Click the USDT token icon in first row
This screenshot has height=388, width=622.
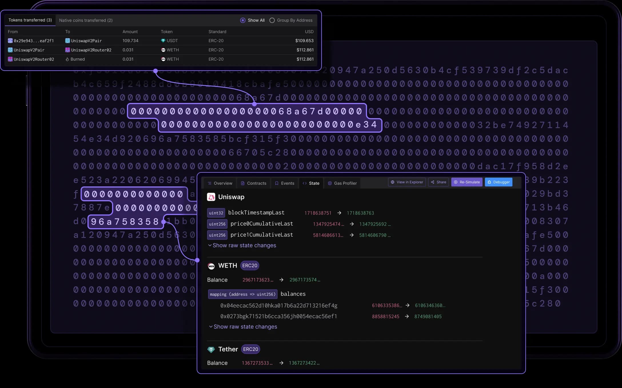click(x=163, y=41)
